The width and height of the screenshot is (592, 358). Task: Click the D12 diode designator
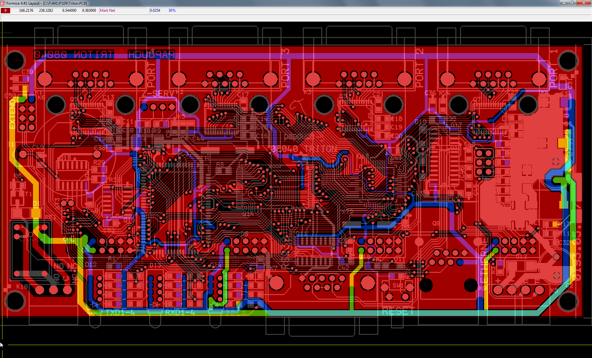pyautogui.click(x=91, y=264)
